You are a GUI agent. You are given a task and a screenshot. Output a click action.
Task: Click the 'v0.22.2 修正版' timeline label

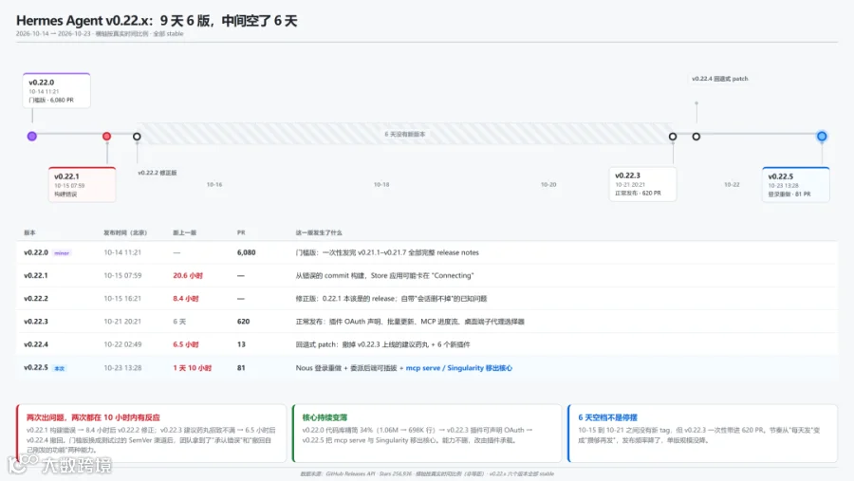157,173
